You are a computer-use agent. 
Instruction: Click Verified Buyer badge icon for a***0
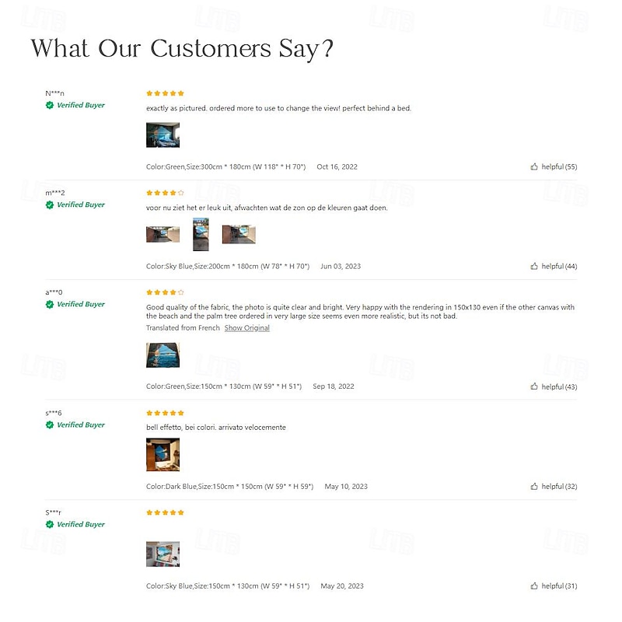(x=50, y=304)
